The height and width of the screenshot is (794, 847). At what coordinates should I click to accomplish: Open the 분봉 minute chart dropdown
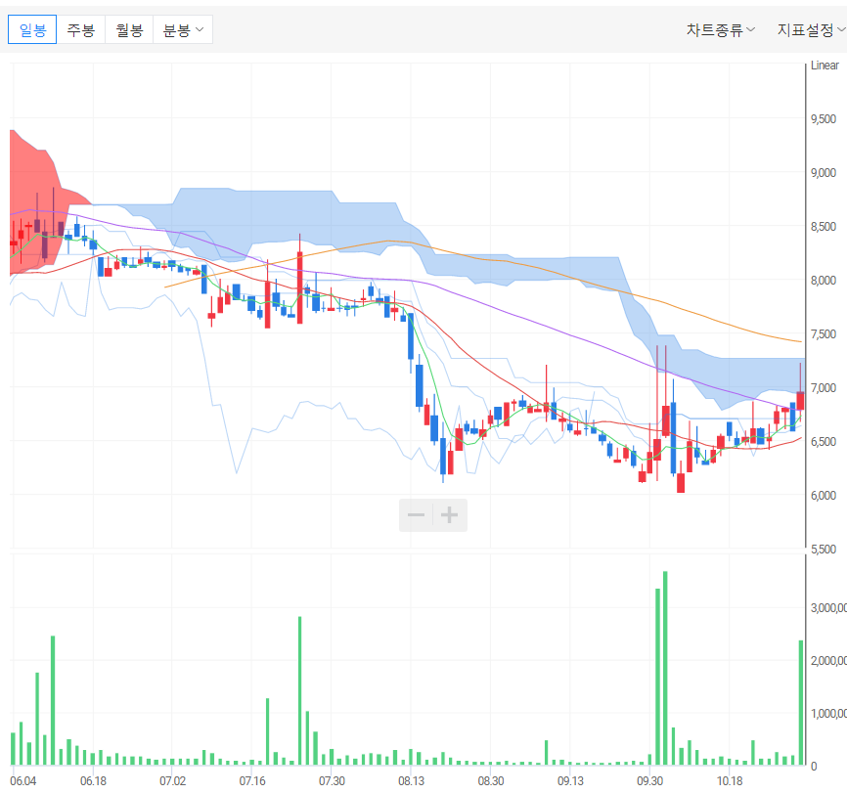click(183, 29)
